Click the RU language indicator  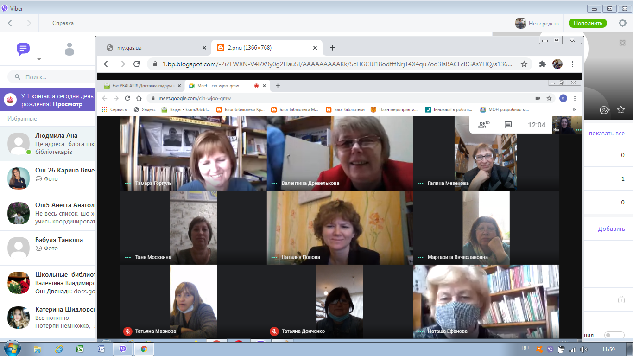525,348
